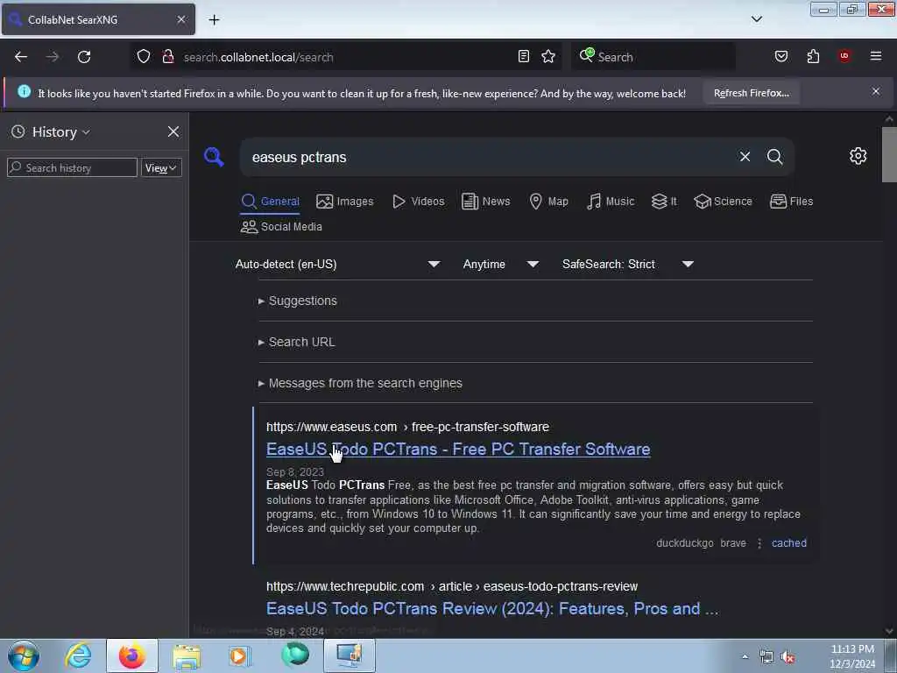
Task: Open the Extensions puzzle icon
Action: (x=814, y=56)
